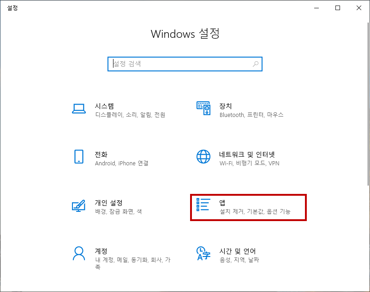The image size is (370, 292).
Task: Select the 개인 설정 title
Action: 109,203
